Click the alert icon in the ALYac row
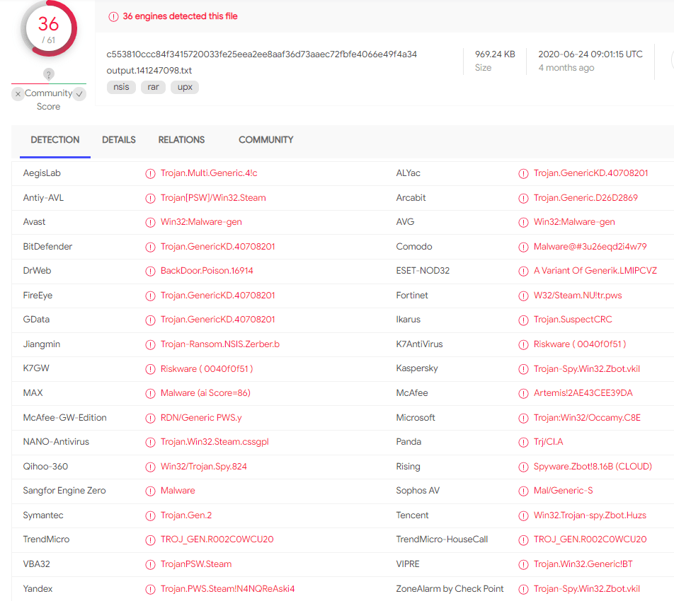Viewport: 674px width, 601px height. 523,174
